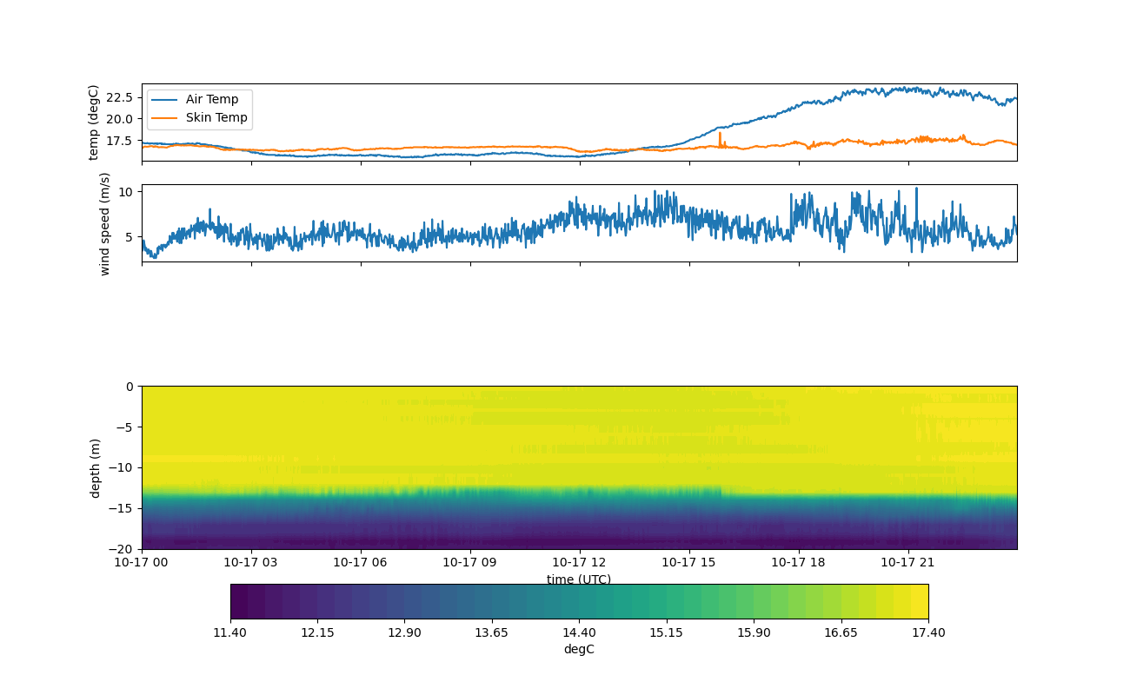Click the wind speed (m/s) y-axis label

105,223
